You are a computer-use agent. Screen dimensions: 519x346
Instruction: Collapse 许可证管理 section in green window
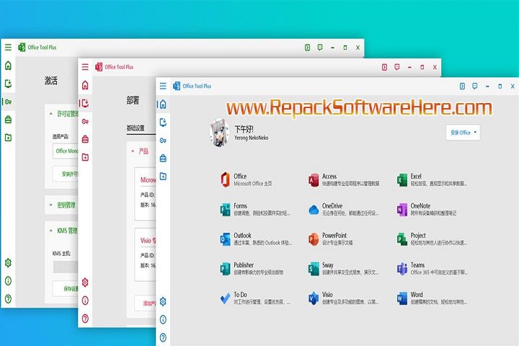50,114
